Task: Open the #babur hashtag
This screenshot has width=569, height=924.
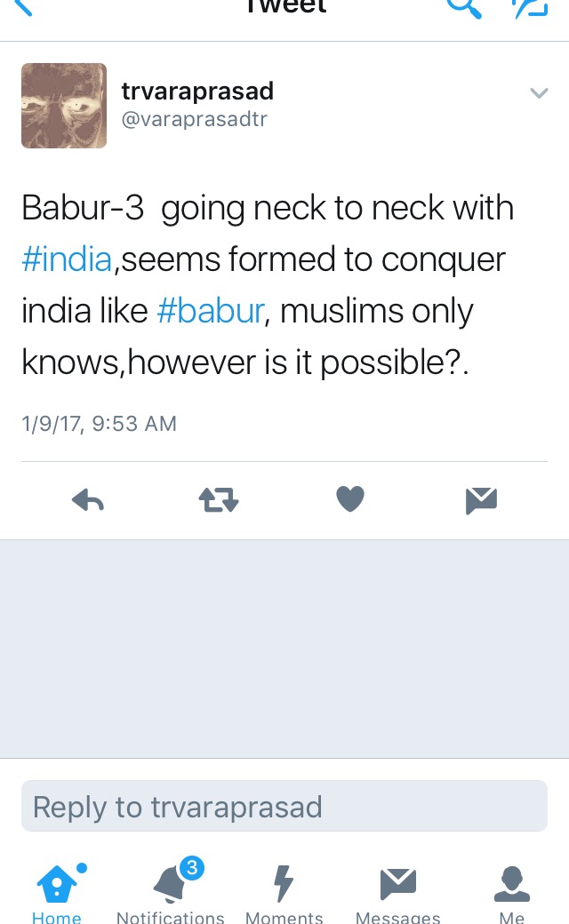Action: [211, 311]
